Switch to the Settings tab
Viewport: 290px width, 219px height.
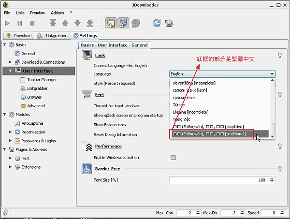85,35
